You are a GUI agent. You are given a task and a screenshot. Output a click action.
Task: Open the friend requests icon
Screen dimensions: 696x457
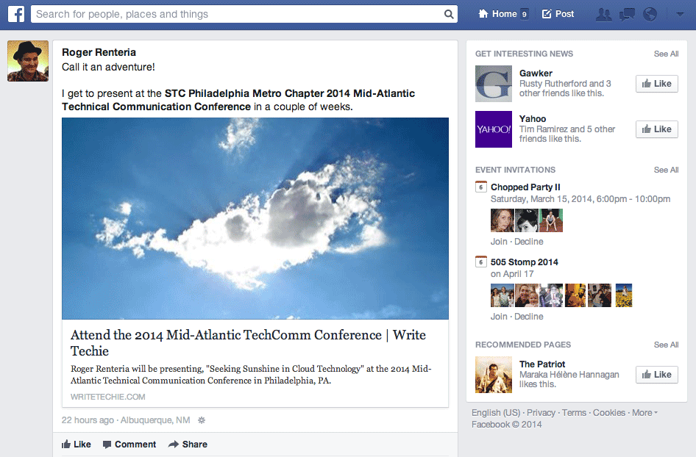click(x=604, y=14)
